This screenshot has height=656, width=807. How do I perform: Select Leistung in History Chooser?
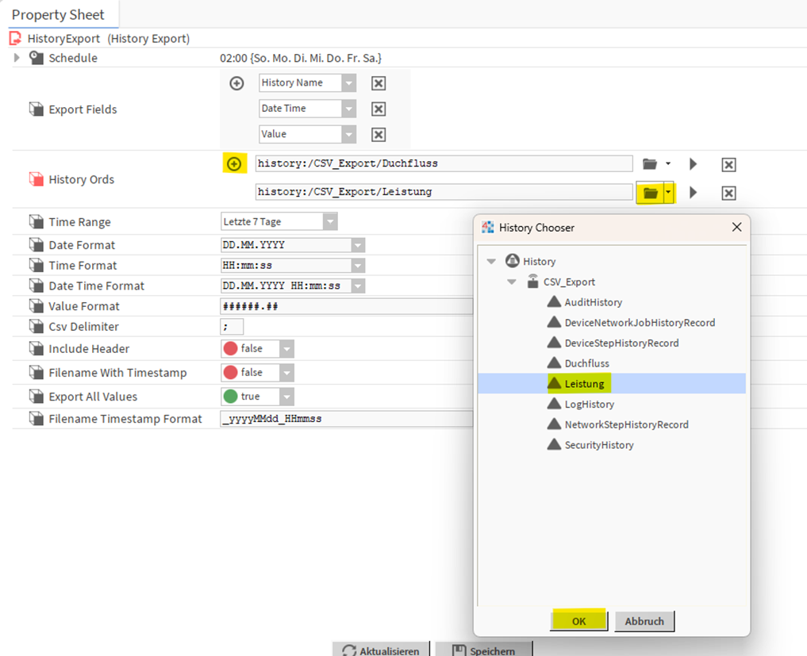pyautogui.click(x=584, y=384)
